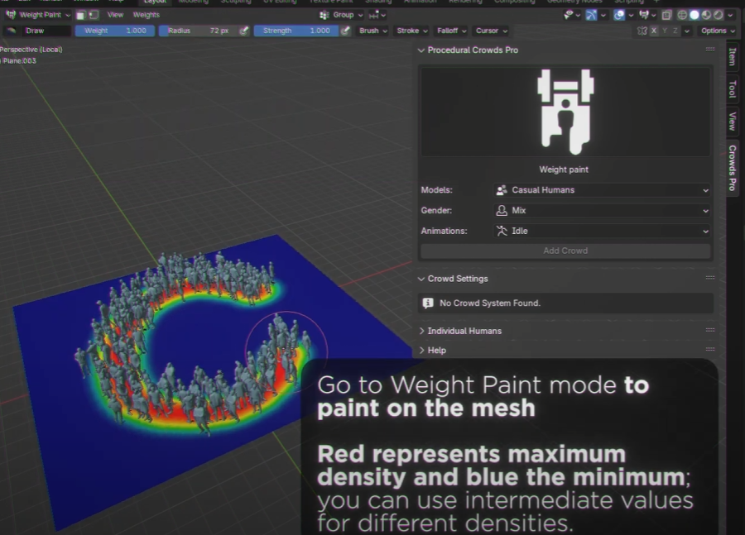
Task: Toggle viewport overlays icon
Action: coord(619,15)
